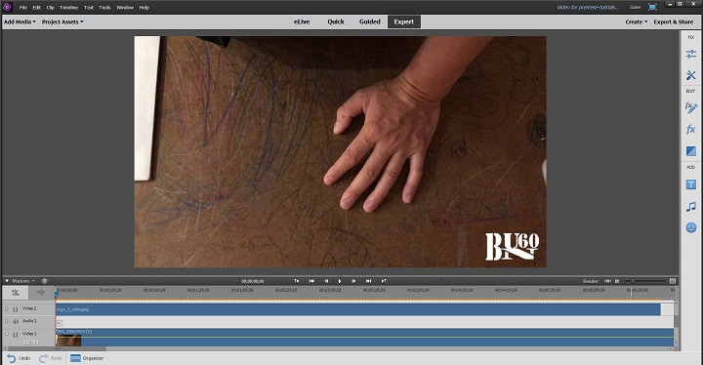Viewport: 703px width, 365px height.
Task: Click zoom in icon after zoom slider
Action: click(673, 281)
